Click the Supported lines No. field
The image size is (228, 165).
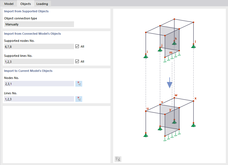(39, 61)
